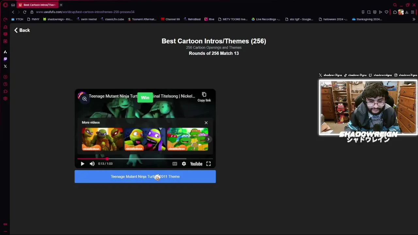Viewport: 418px width, 235px height.
Task: Open the Rive bookmark
Action: (x=209, y=19)
